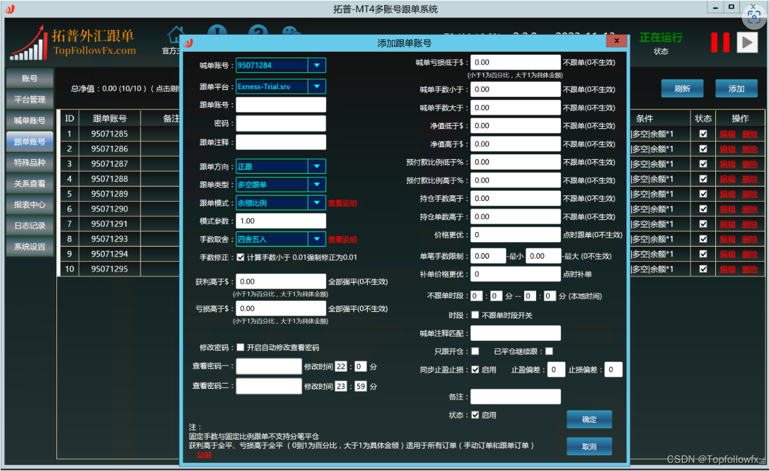Select table cell 95071295
The width and height of the screenshot is (769, 471).
[109, 269]
